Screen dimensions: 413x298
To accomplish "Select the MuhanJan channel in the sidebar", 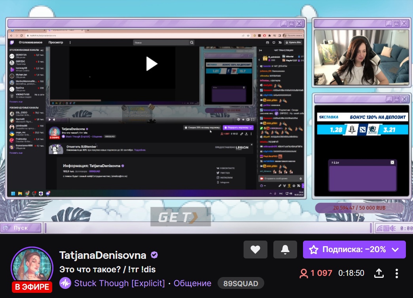I will pyautogui.click(x=27, y=76).
